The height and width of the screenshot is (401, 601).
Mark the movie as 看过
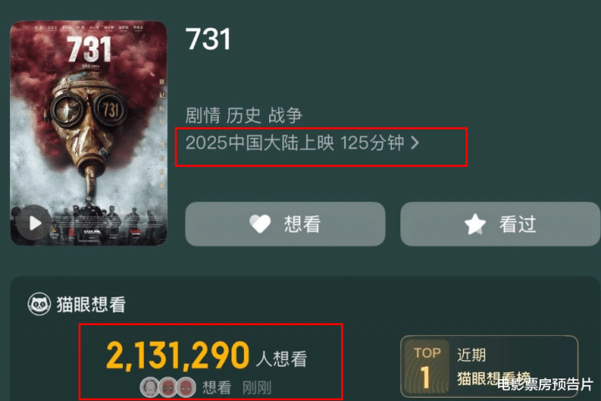pos(500,224)
